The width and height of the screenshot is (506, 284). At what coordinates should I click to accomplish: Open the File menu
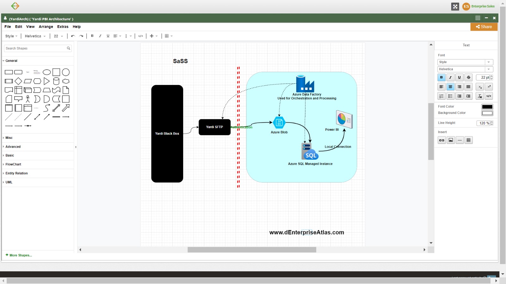coord(8,27)
